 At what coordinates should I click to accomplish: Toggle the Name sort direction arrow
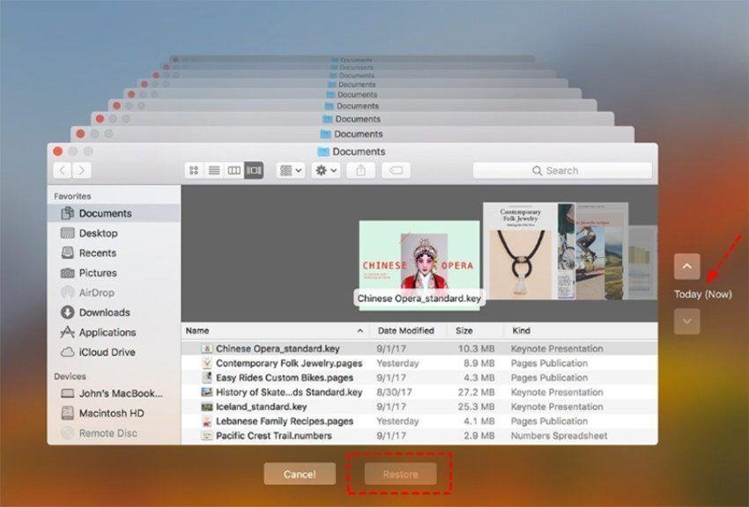pos(360,331)
